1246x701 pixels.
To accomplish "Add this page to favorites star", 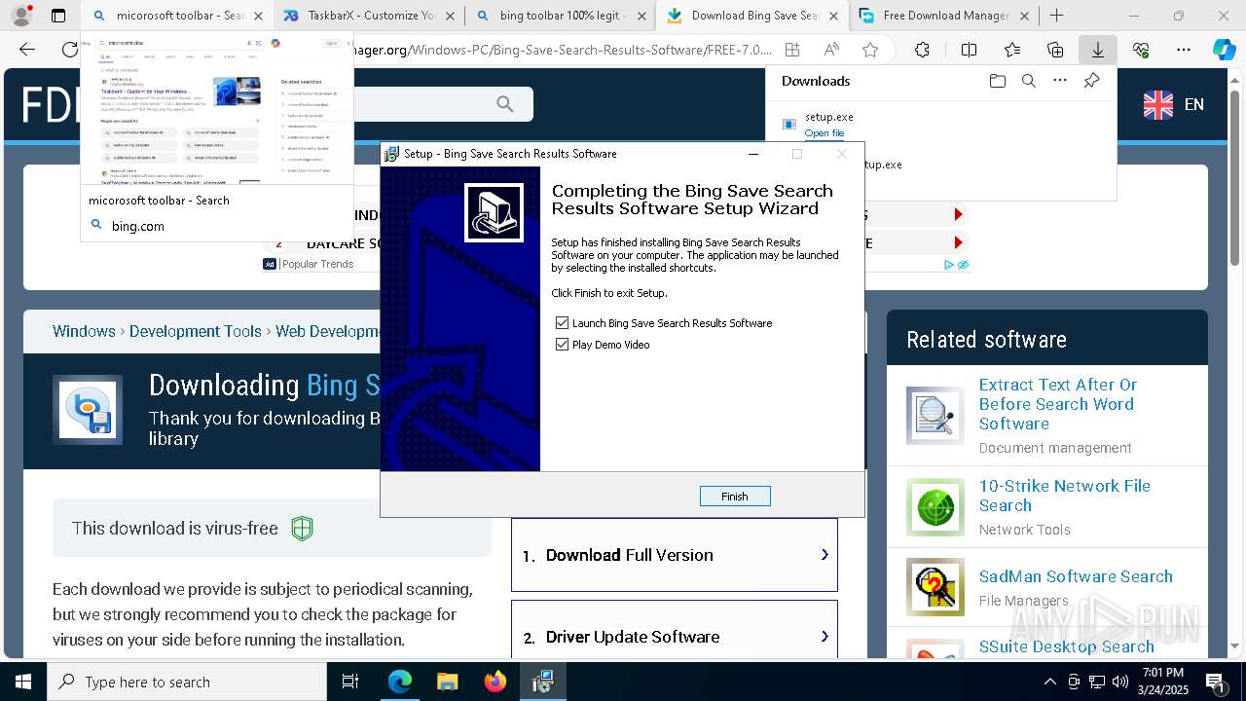I will click(870, 50).
